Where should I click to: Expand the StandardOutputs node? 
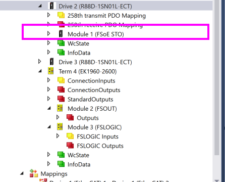click(x=49, y=99)
